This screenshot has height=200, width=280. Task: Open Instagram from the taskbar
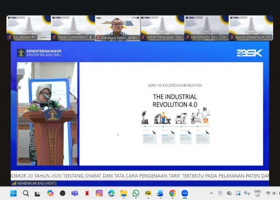99,193
